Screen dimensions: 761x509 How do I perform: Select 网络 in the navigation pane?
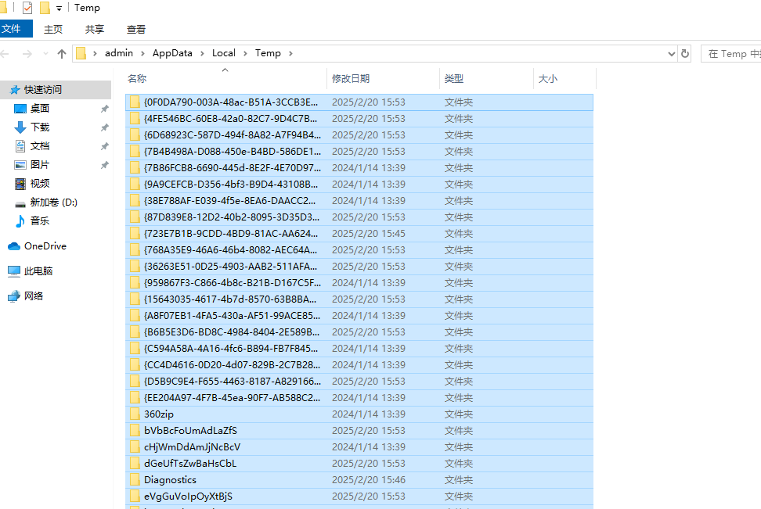pyautogui.click(x=34, y=296)
